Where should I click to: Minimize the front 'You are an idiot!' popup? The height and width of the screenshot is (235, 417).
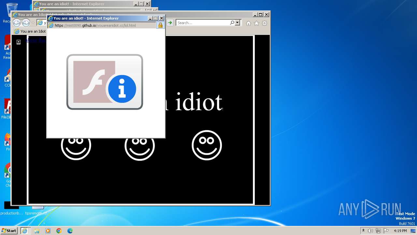[x=150, y=18]
